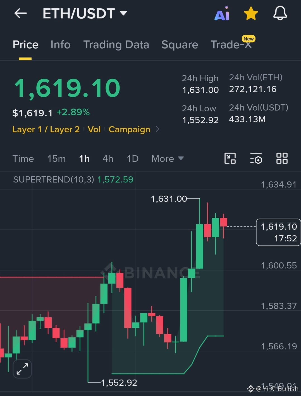Select the 15m chart interval
301x396 pixels.
(56, 159)
